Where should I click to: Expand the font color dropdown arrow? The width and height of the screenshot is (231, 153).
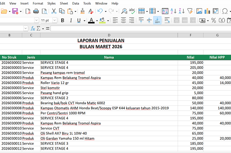point(96,20)
